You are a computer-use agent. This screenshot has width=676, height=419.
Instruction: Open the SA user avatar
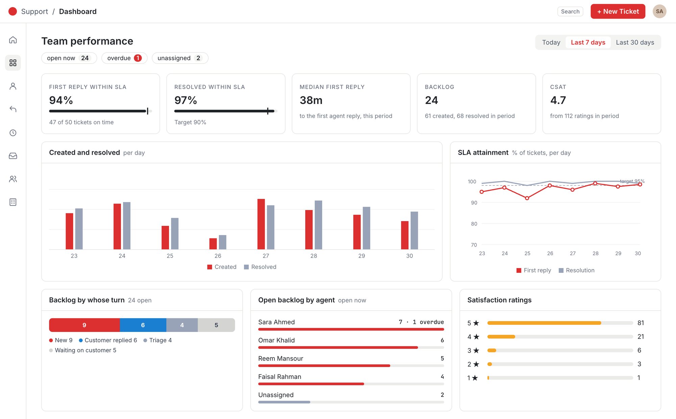coord(659,11)
